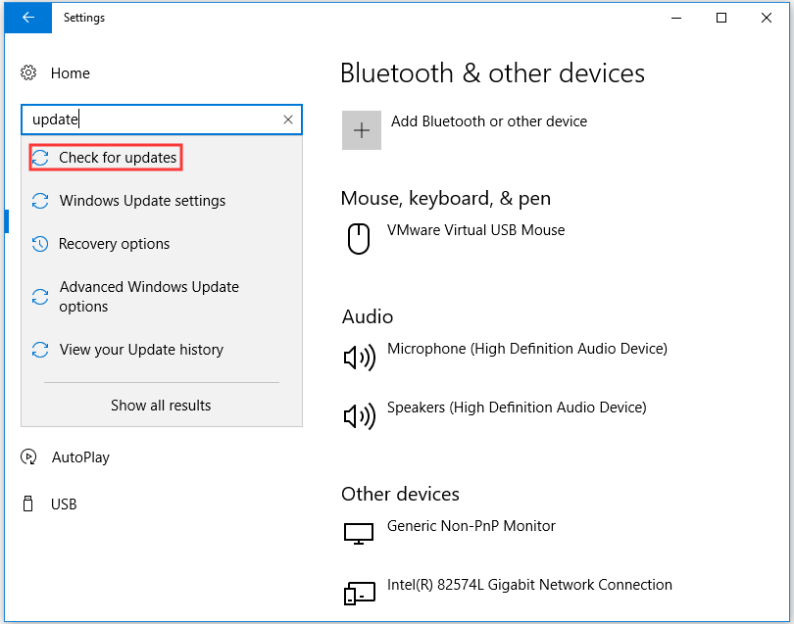This screenshot has width=794, height=624.
Task: Choose Recovery options search result
Action: tap(162, 244)
